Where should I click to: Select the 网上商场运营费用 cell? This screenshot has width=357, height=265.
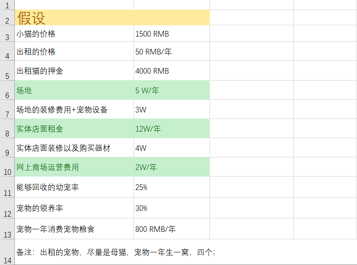tap(48, 167)
